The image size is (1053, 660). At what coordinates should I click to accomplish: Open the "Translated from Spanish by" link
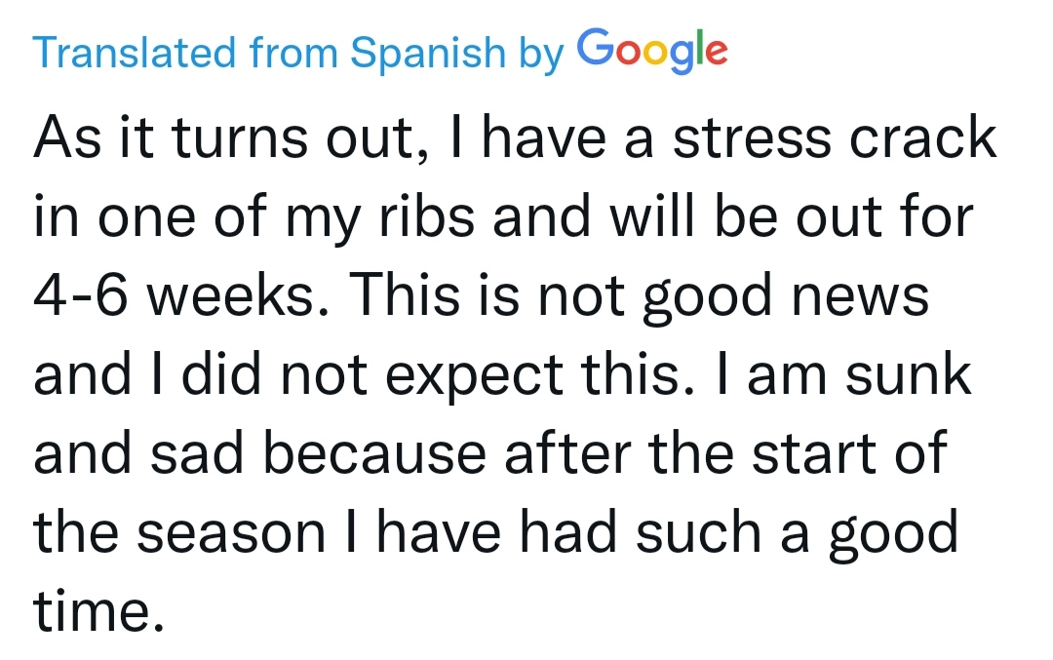tap(298, 53)
